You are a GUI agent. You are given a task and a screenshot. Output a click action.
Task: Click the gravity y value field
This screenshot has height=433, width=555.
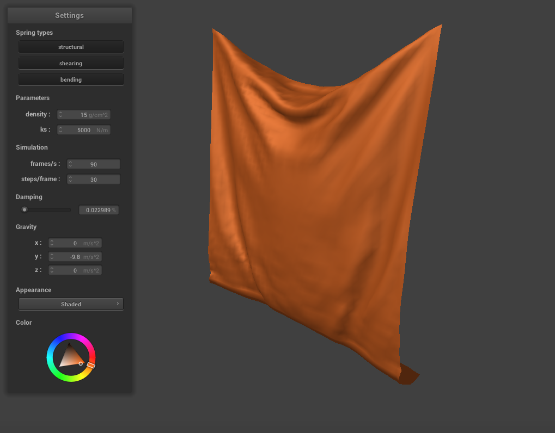[x=75, y=257]
